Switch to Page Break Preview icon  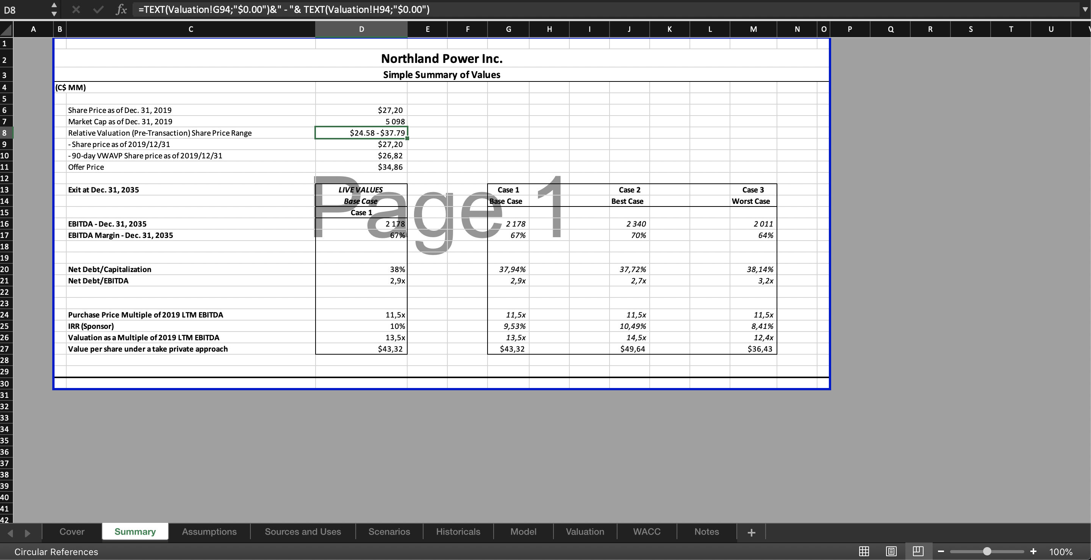pos(918,551)
